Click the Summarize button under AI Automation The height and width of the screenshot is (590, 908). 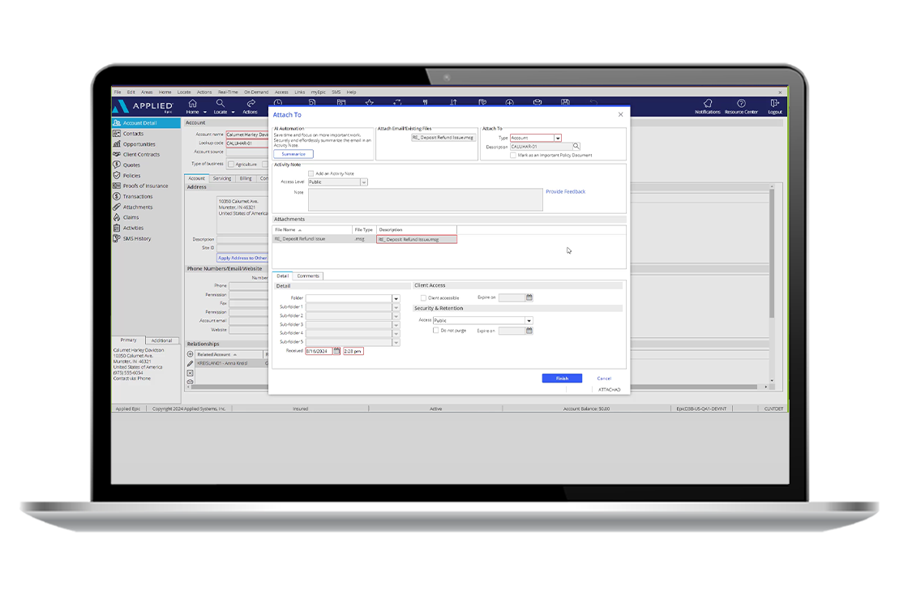[x=293, y=154]
